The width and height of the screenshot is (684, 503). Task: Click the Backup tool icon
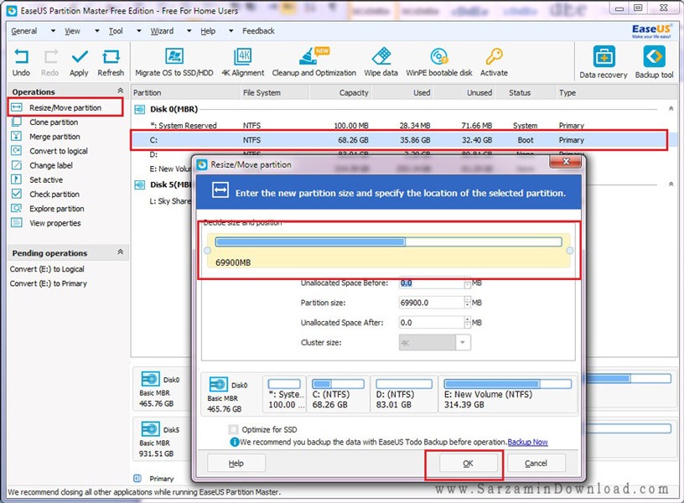tap(654, 58)
